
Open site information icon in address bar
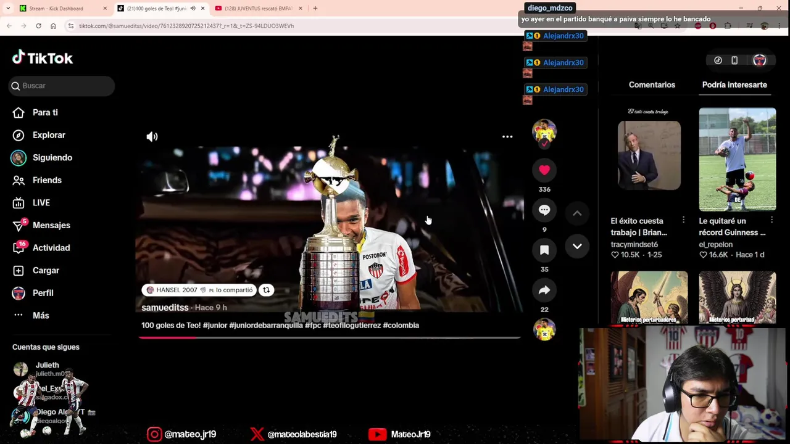[71, 26]
